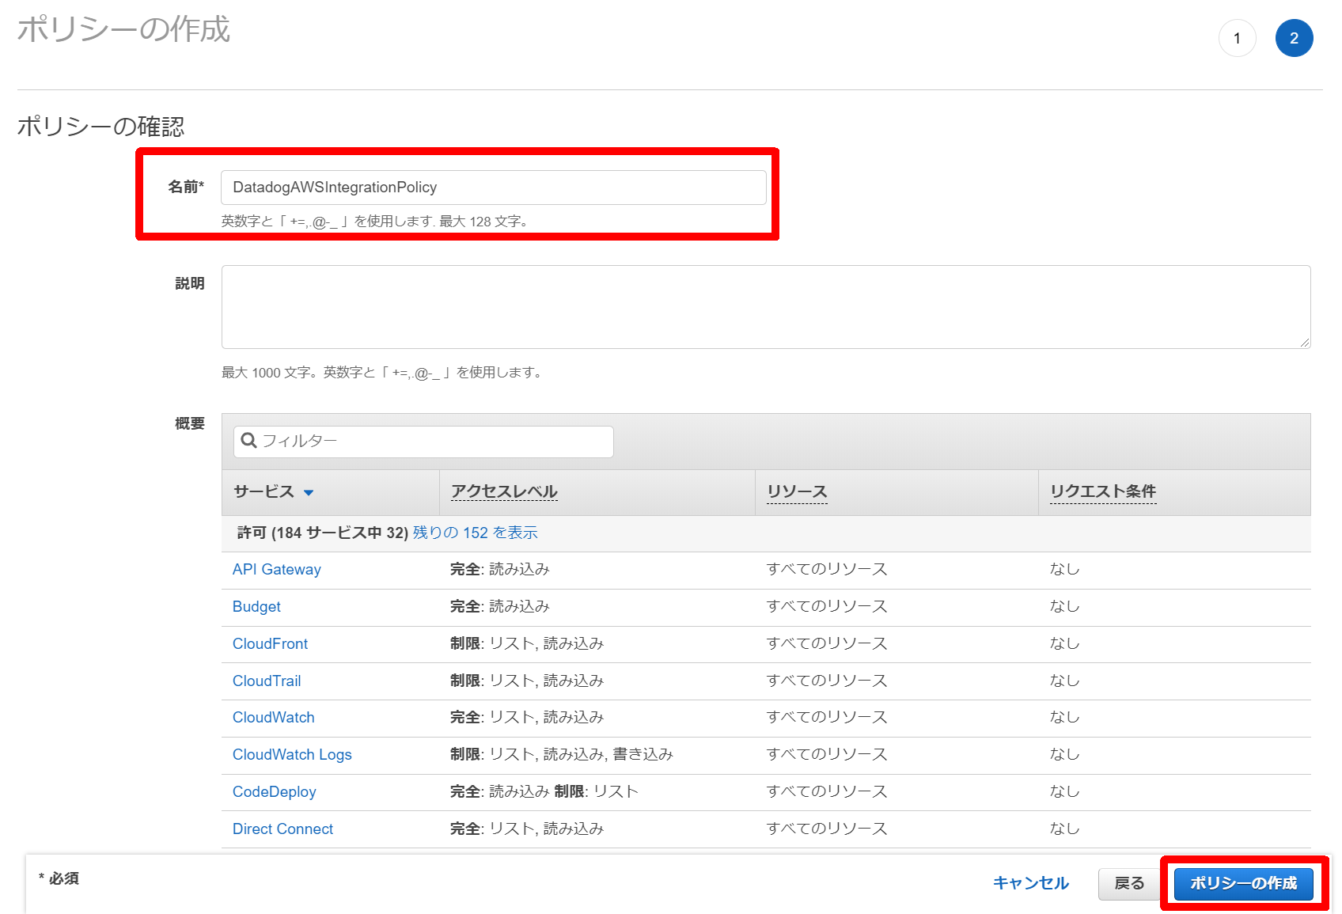Open the CodeDeploy service link

pyautogui.click(x=275, y=792)
